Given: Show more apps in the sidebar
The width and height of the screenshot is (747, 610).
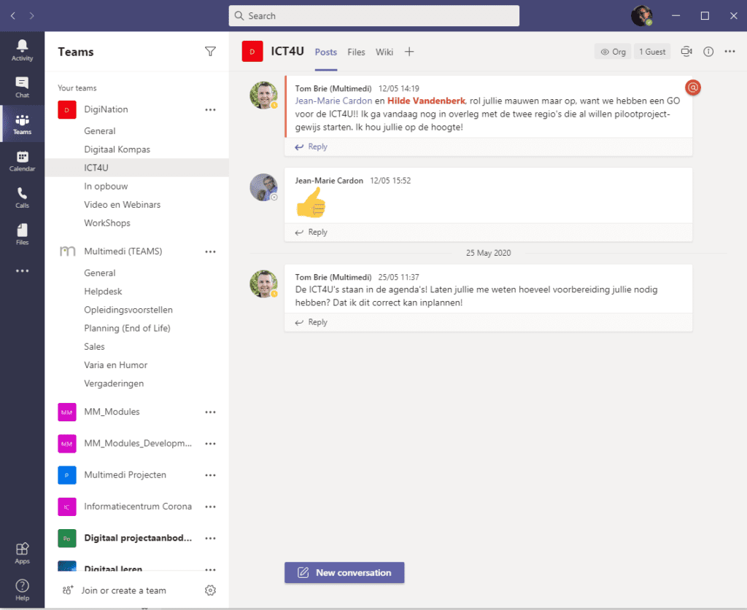Looking at the screenshot, I should [22, 270].
